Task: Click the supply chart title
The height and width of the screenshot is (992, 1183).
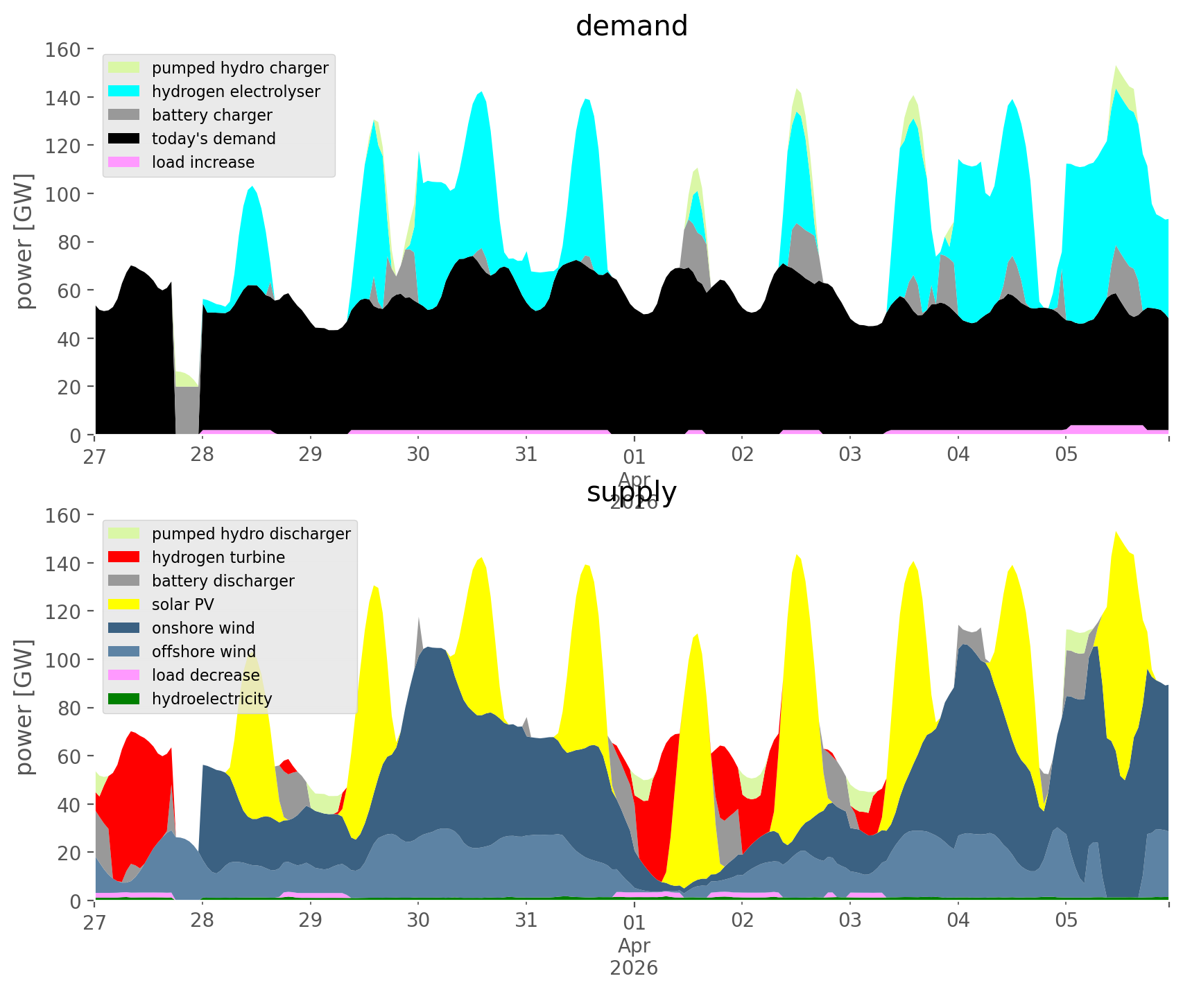Action: tap(631, 492)
